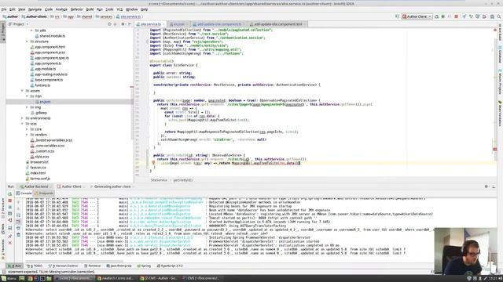Open the Navigate menu
This screenshot has width=503, height=282.
point(35,9)
